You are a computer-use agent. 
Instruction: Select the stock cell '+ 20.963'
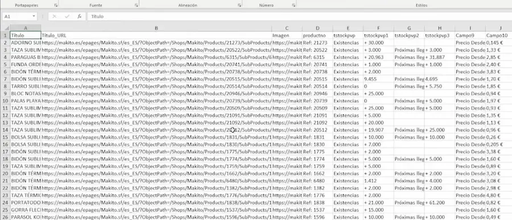(x=378, y=57)
